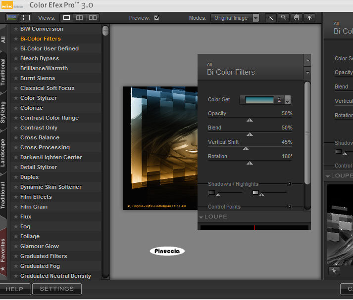This screenshot has width=353, height=300.
Task: Toggle the Preview checkbox
Action: [156, 18]
